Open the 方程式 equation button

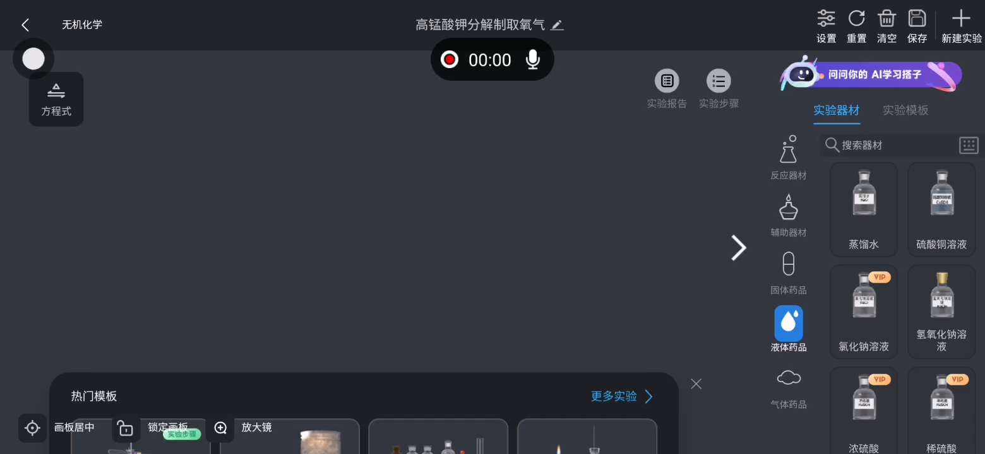(56, 100)
